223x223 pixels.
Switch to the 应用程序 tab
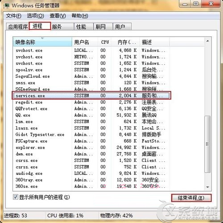(x=18, y=27)
